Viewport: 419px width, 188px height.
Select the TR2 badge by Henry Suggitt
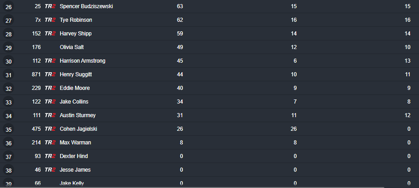pyautogui.click(x=50, y=74)
